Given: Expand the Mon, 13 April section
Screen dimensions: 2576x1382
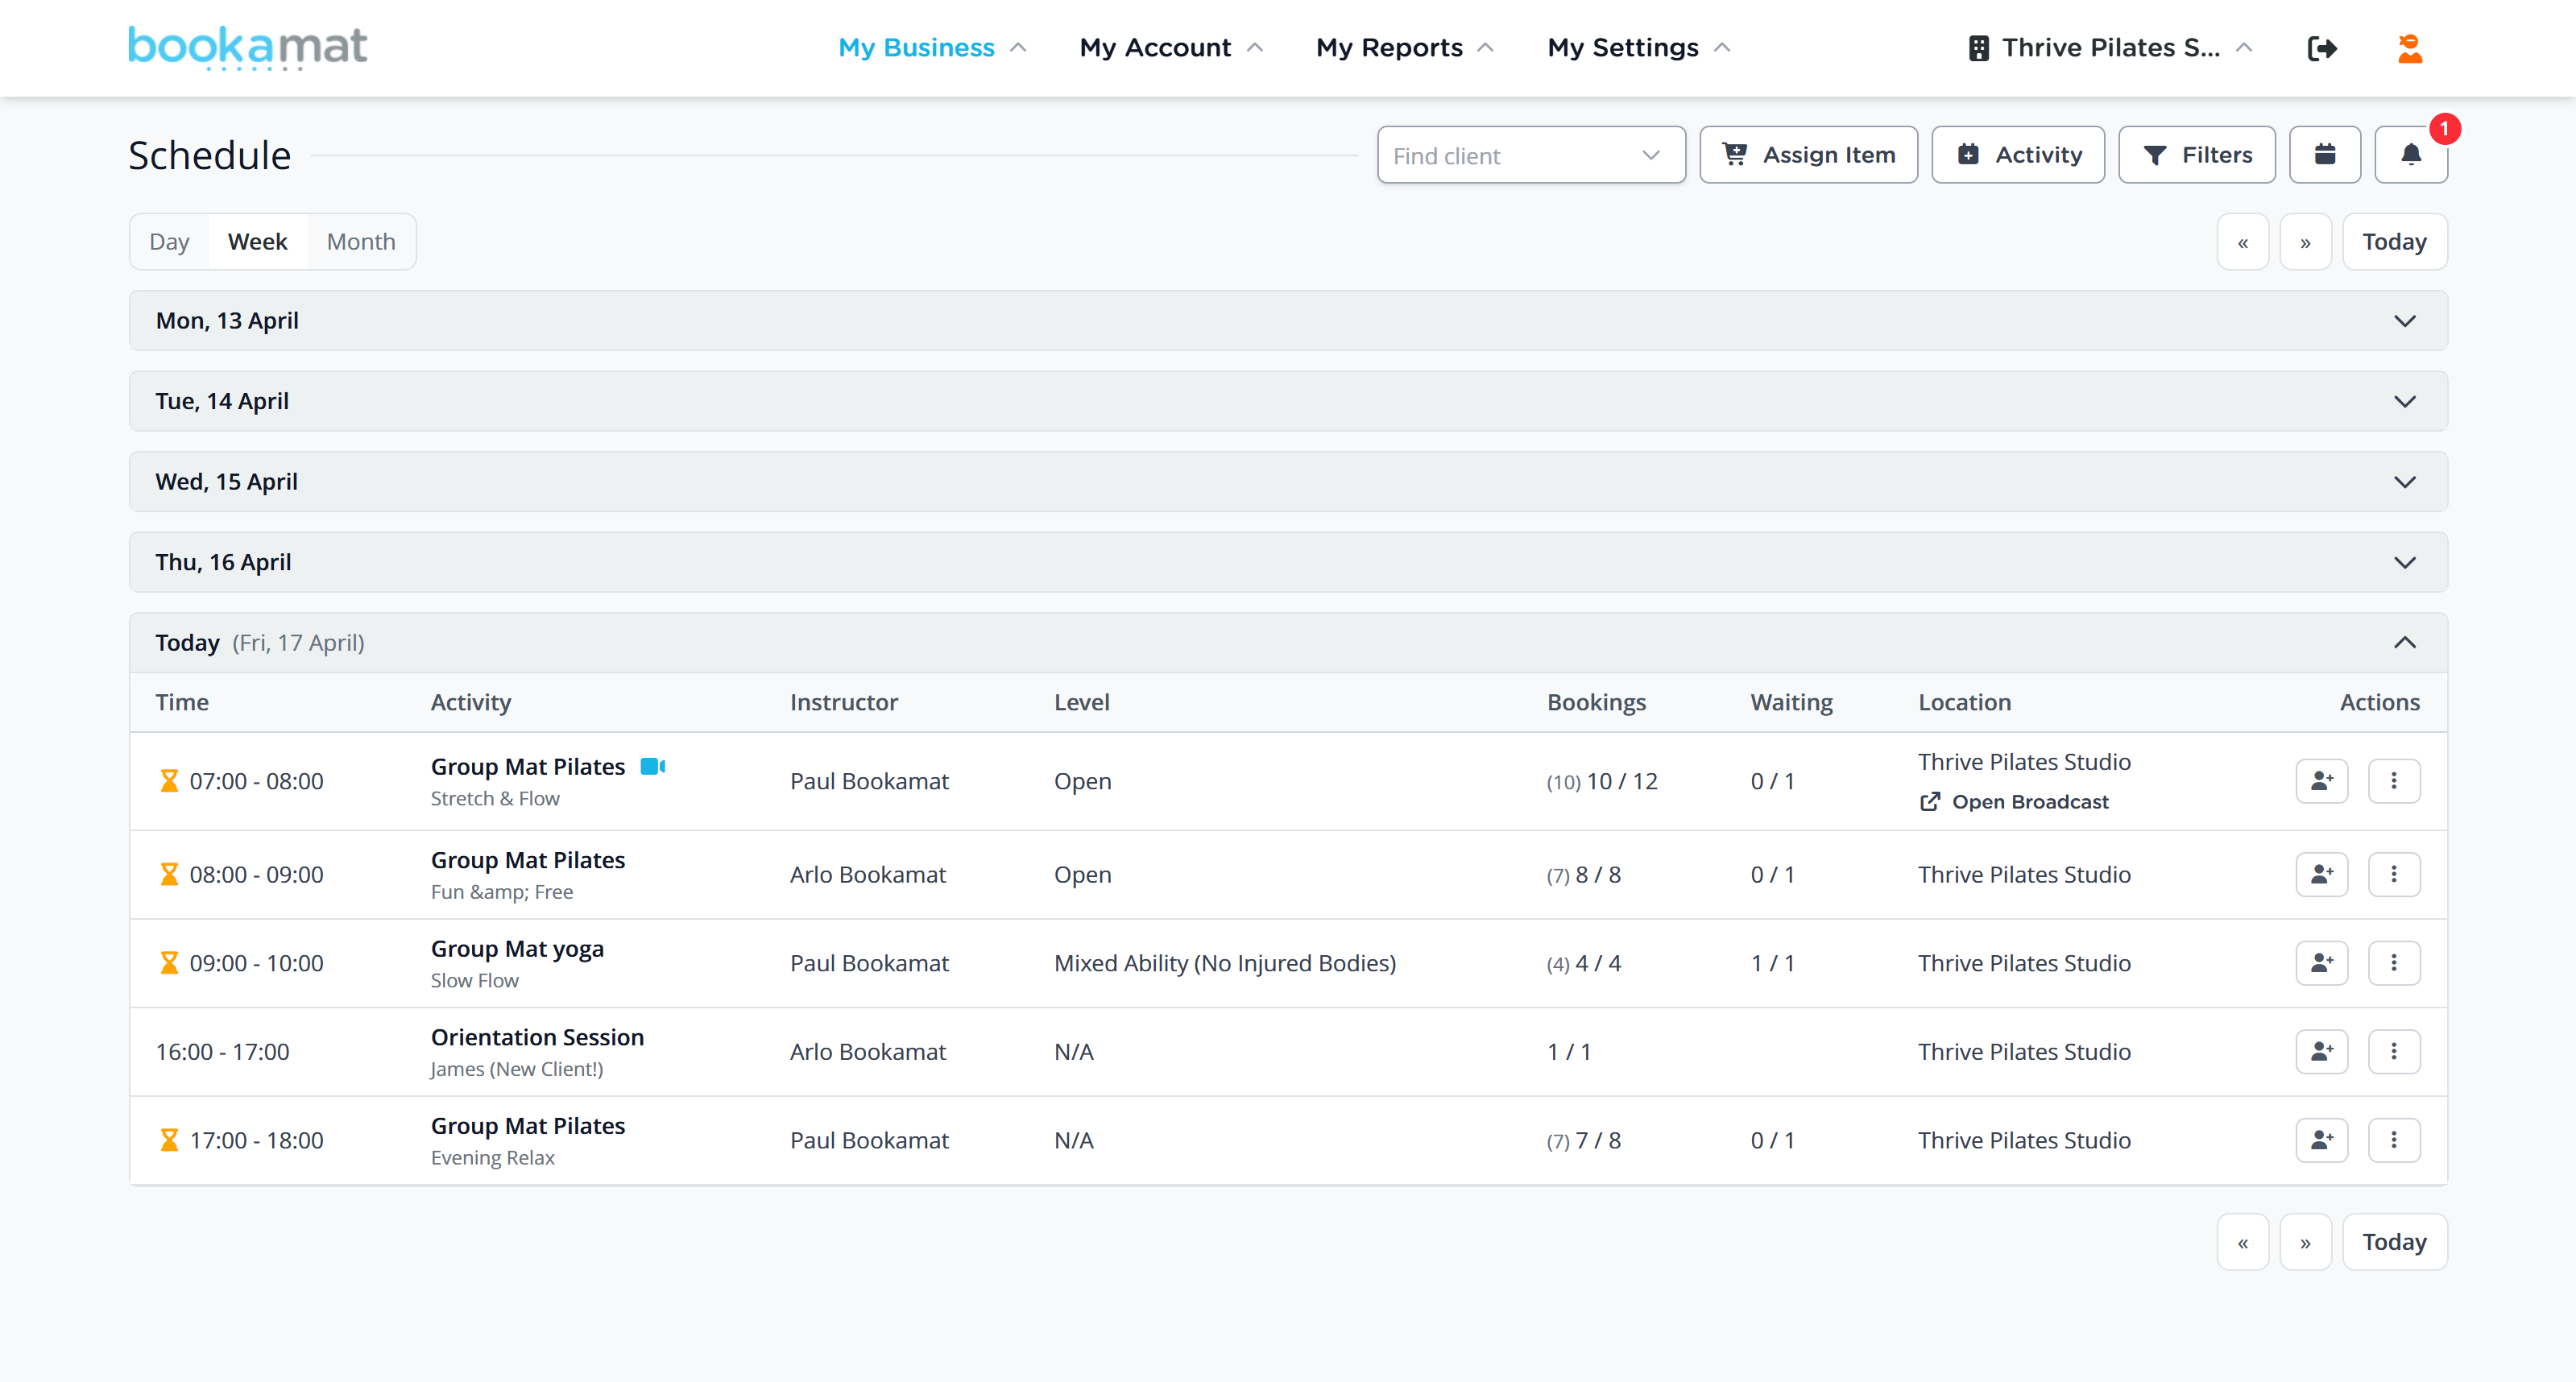Looking at the screenshot, I should pyautogui.click(x=1288, y=320).
